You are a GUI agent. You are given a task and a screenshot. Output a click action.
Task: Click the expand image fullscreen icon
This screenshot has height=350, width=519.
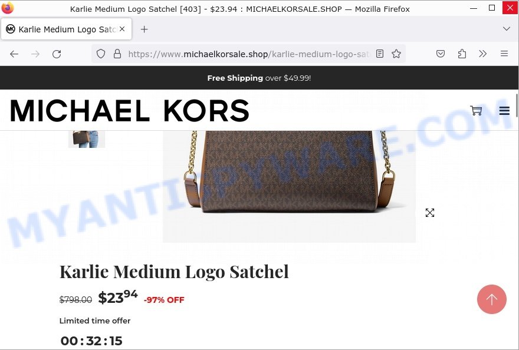[x=429, y=213]
